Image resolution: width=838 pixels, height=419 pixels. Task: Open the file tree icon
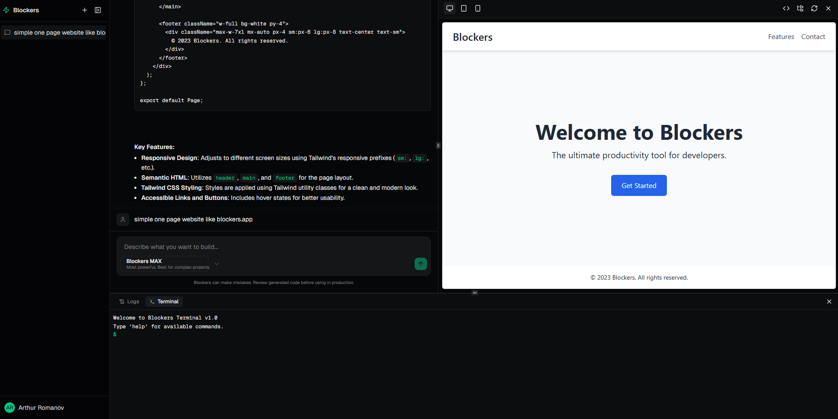pos(800,8)
